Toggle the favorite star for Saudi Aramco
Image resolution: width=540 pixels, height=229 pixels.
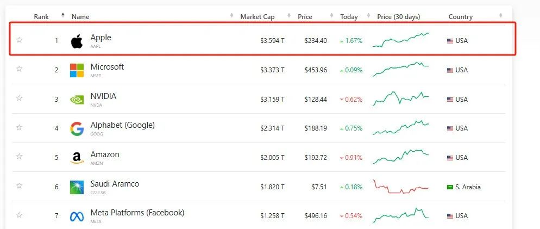[20, 185]
